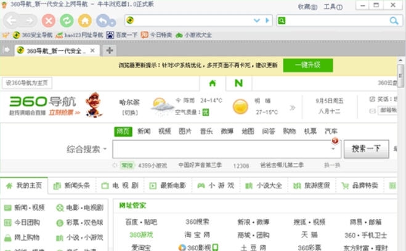Open the 综合搜索 engine dropdown
Image resolution: width=406 pixels, height=251 pixels.
click(86, 149)
